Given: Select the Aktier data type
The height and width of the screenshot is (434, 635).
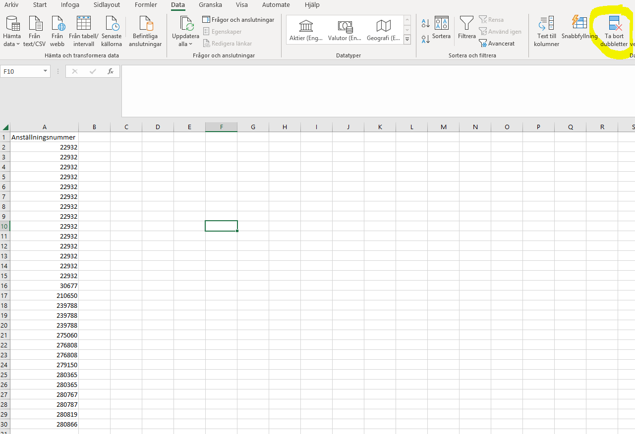Looking at the screenshot, I should 306,30.
